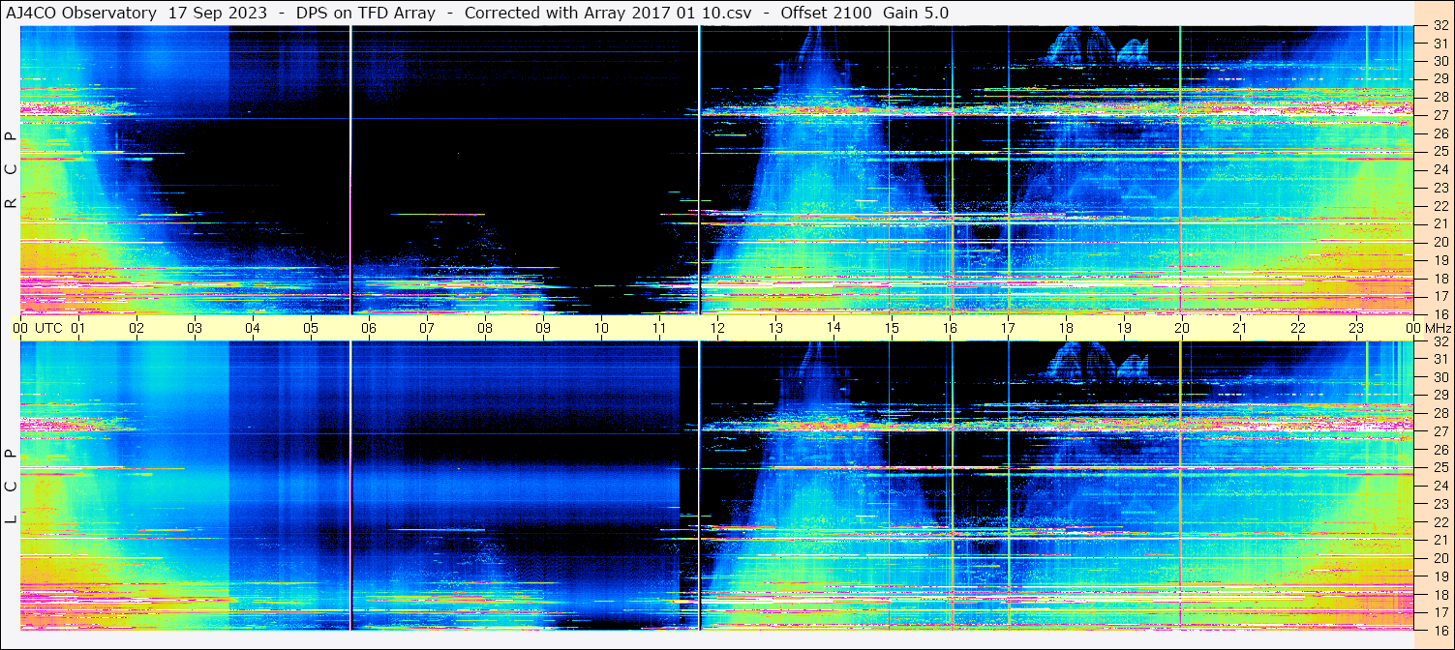Image resolution: width=1455 pixels, height=650 pixels.
Task: Select the 32 MHz label in RCP panel
Action: pos(1439,26)
